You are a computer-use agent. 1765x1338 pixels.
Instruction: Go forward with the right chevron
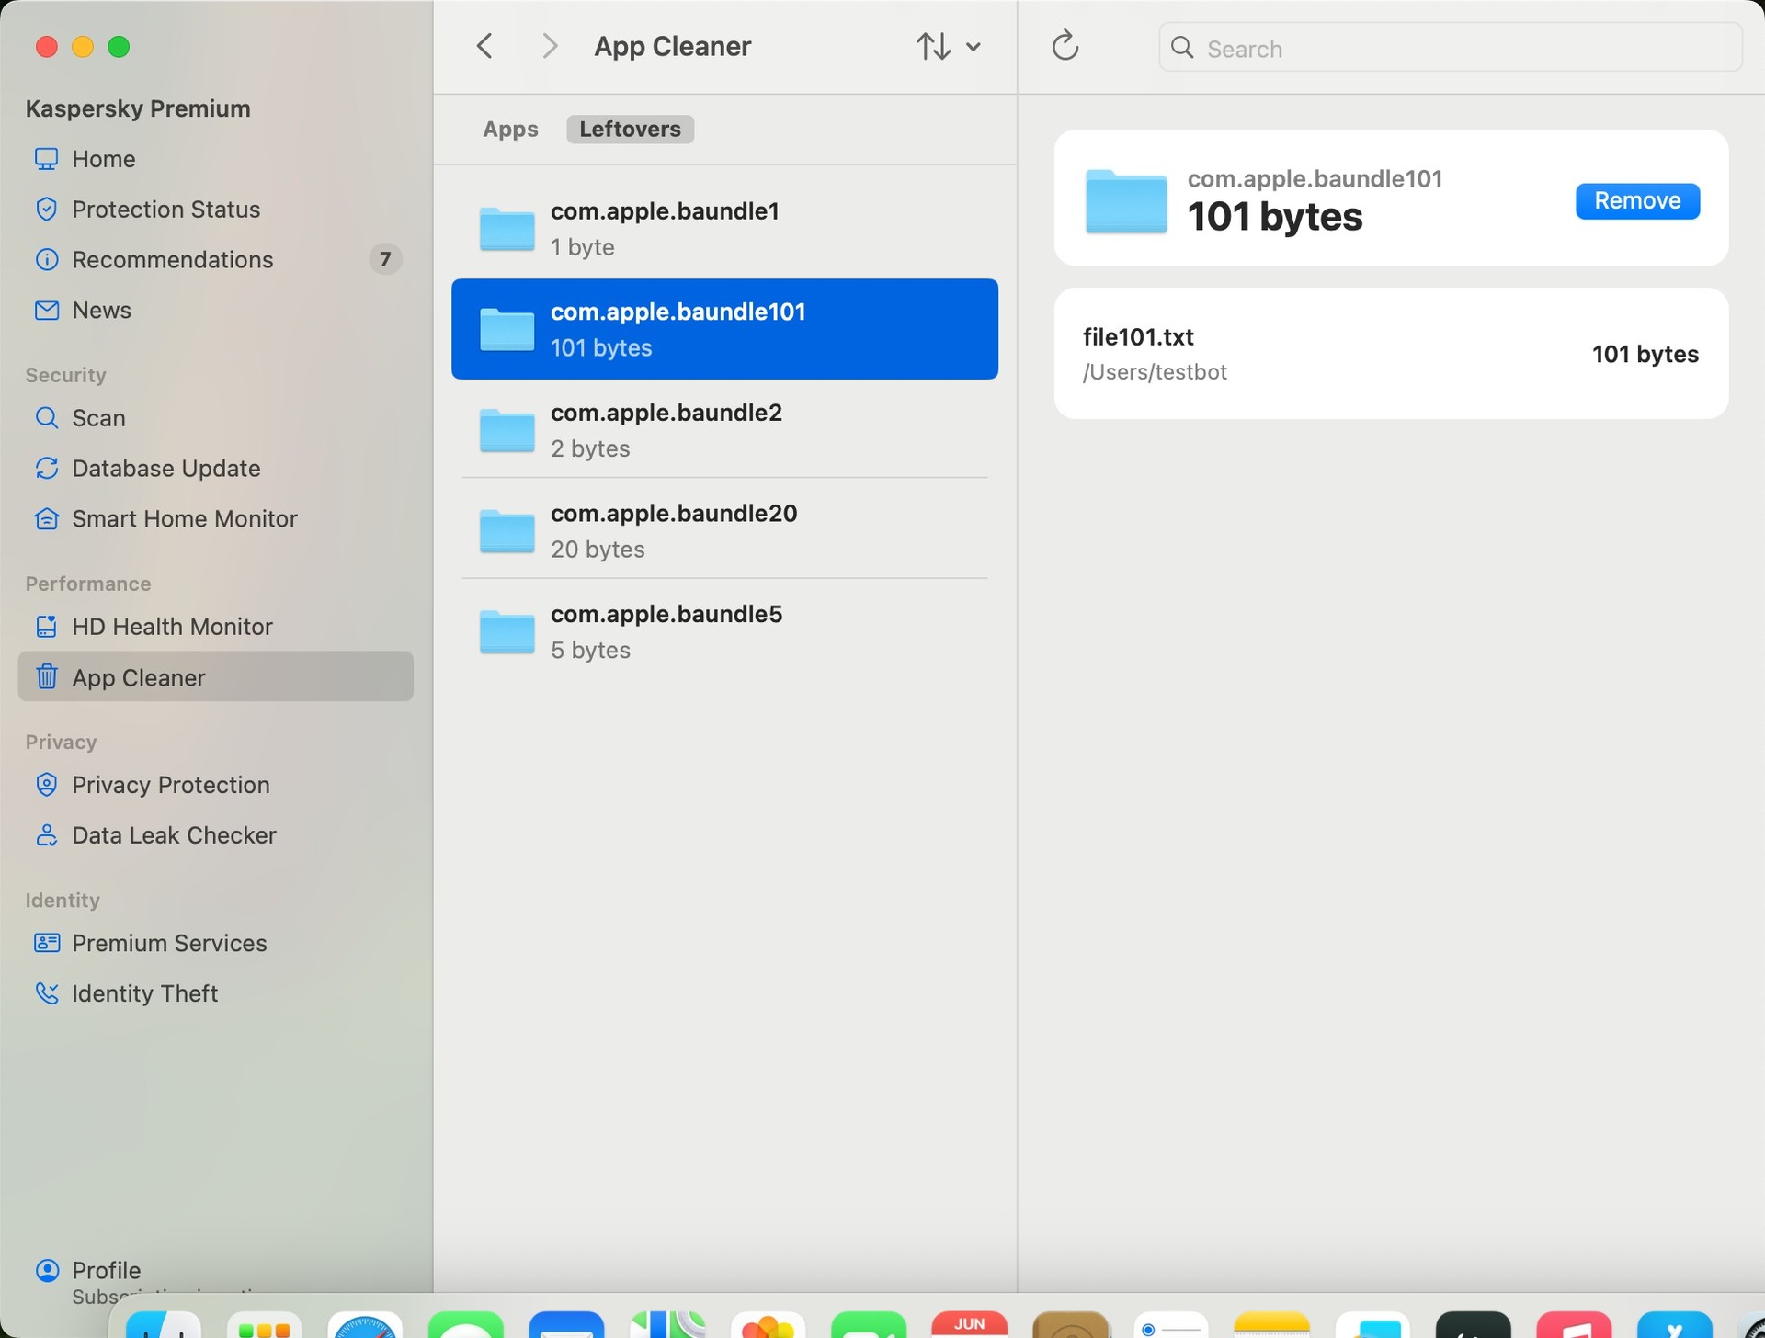pos(550,46)
